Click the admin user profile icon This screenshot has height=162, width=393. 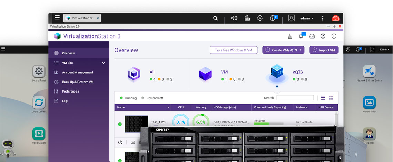pos(291,18)
